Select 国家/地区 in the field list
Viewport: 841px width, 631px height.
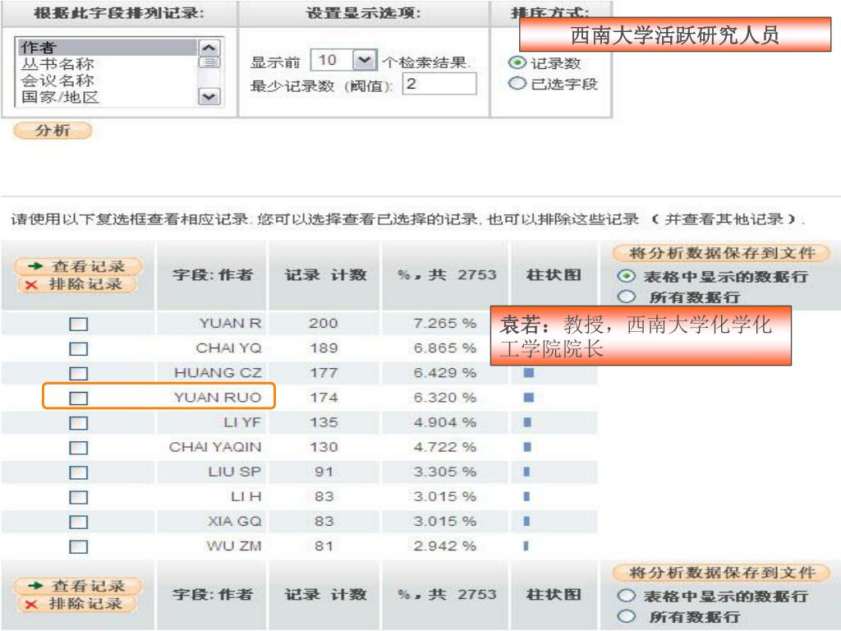(x=60, y=98)
